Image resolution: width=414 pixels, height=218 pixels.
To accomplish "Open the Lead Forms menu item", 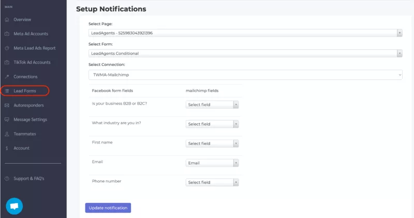I will pos(24,91).
